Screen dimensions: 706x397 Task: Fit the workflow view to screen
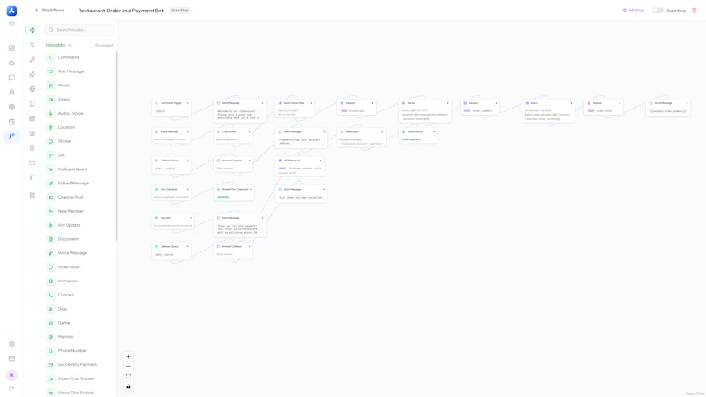pos(128,377)
